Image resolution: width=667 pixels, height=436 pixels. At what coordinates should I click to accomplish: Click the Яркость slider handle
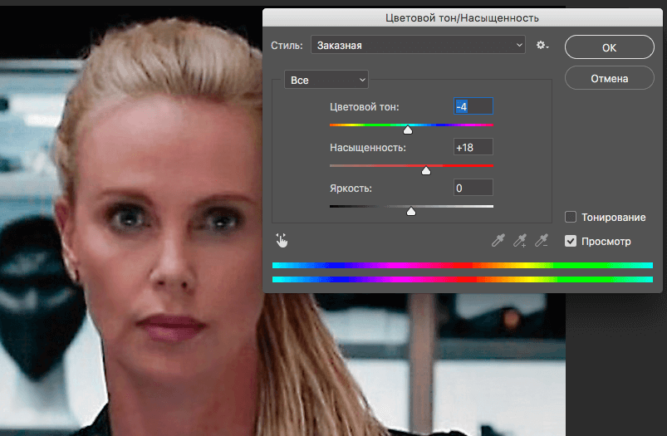pyautogui.click(x=410, y=211)
